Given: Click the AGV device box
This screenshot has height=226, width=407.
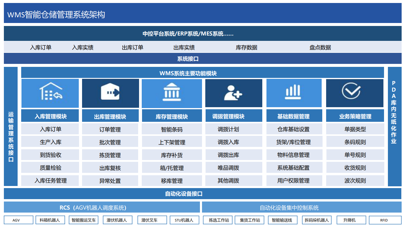Looking at the screenshot, I should coord(18,220).
